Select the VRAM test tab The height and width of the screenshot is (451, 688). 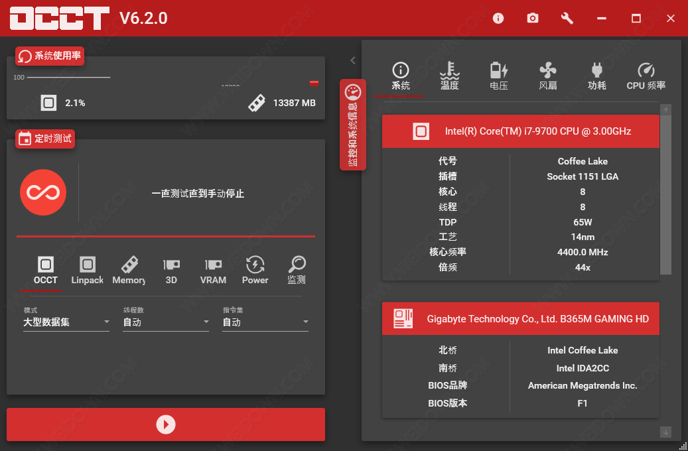tap(213, 271)
